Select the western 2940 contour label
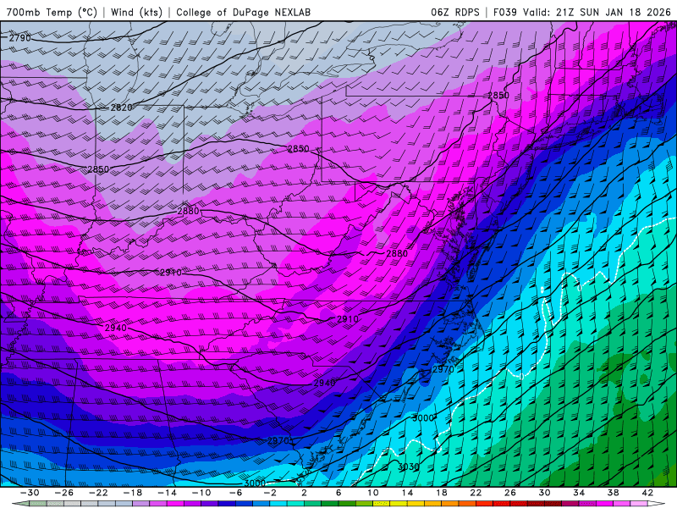 click(x=116, y=328)
